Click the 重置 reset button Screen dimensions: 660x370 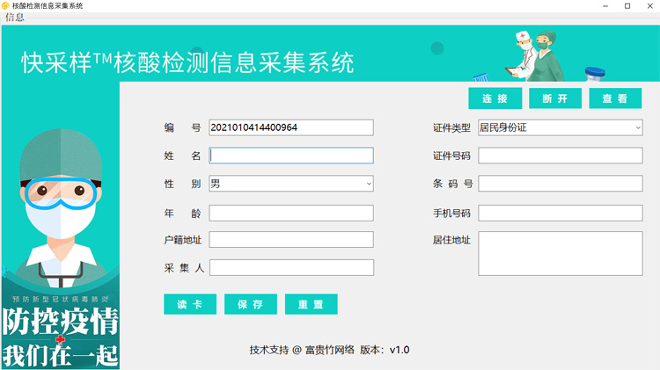click(311, 304)
